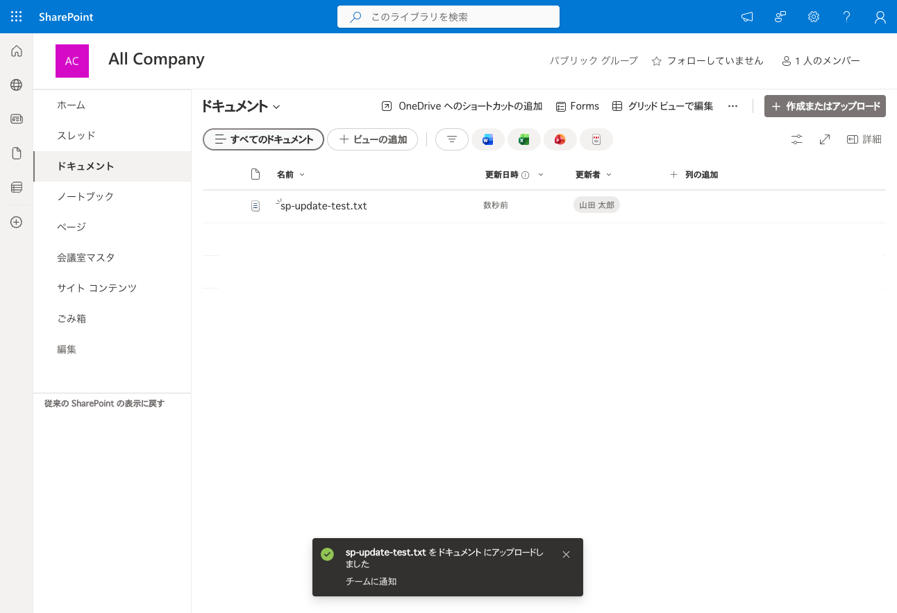Go to SharePoint home via the house icon

[17, 51]
